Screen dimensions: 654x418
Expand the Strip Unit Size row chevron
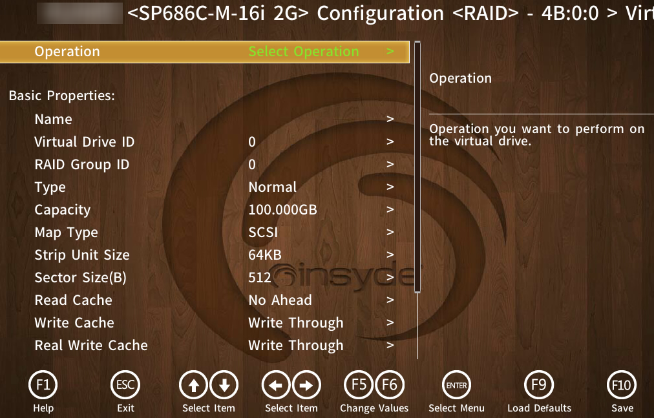(x=390, y=254)
